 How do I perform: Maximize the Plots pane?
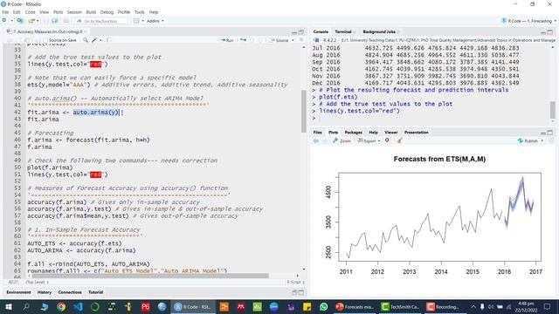[x=550, y=133]
